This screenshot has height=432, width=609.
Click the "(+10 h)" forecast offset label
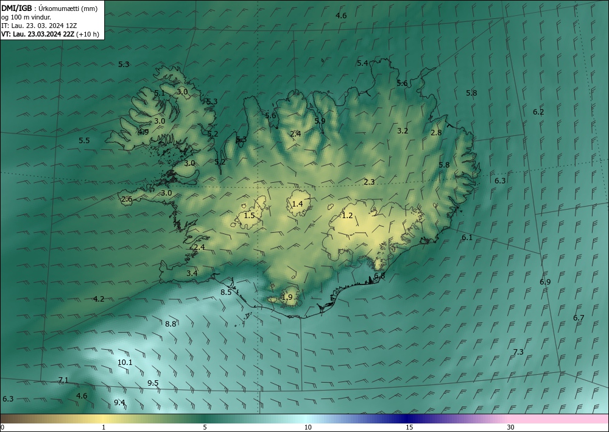88,34
